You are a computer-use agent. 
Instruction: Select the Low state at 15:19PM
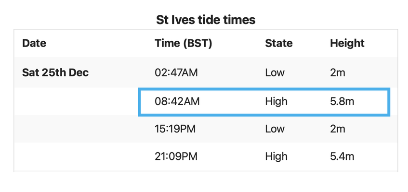275,129
